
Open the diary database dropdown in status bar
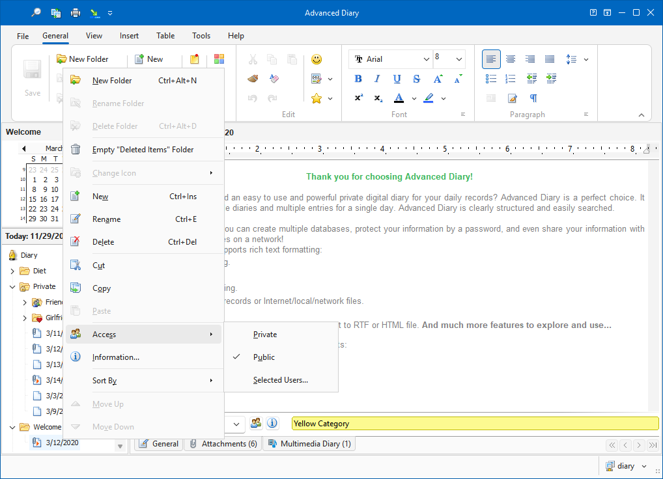[644, 466]
